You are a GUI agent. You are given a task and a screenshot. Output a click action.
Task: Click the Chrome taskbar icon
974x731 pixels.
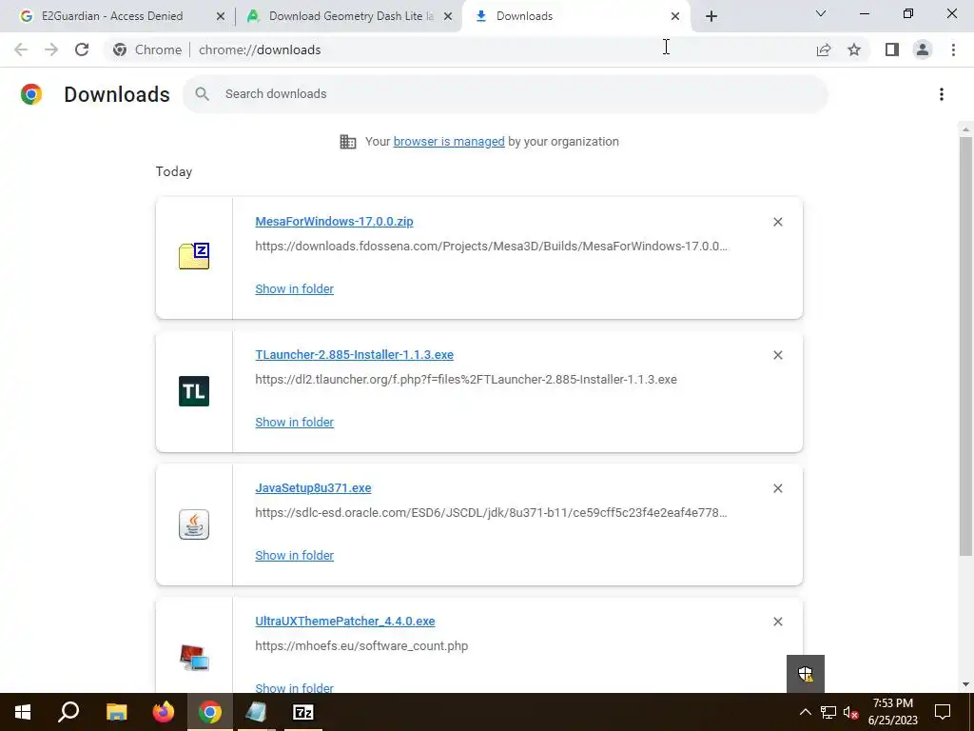point(210,712)
